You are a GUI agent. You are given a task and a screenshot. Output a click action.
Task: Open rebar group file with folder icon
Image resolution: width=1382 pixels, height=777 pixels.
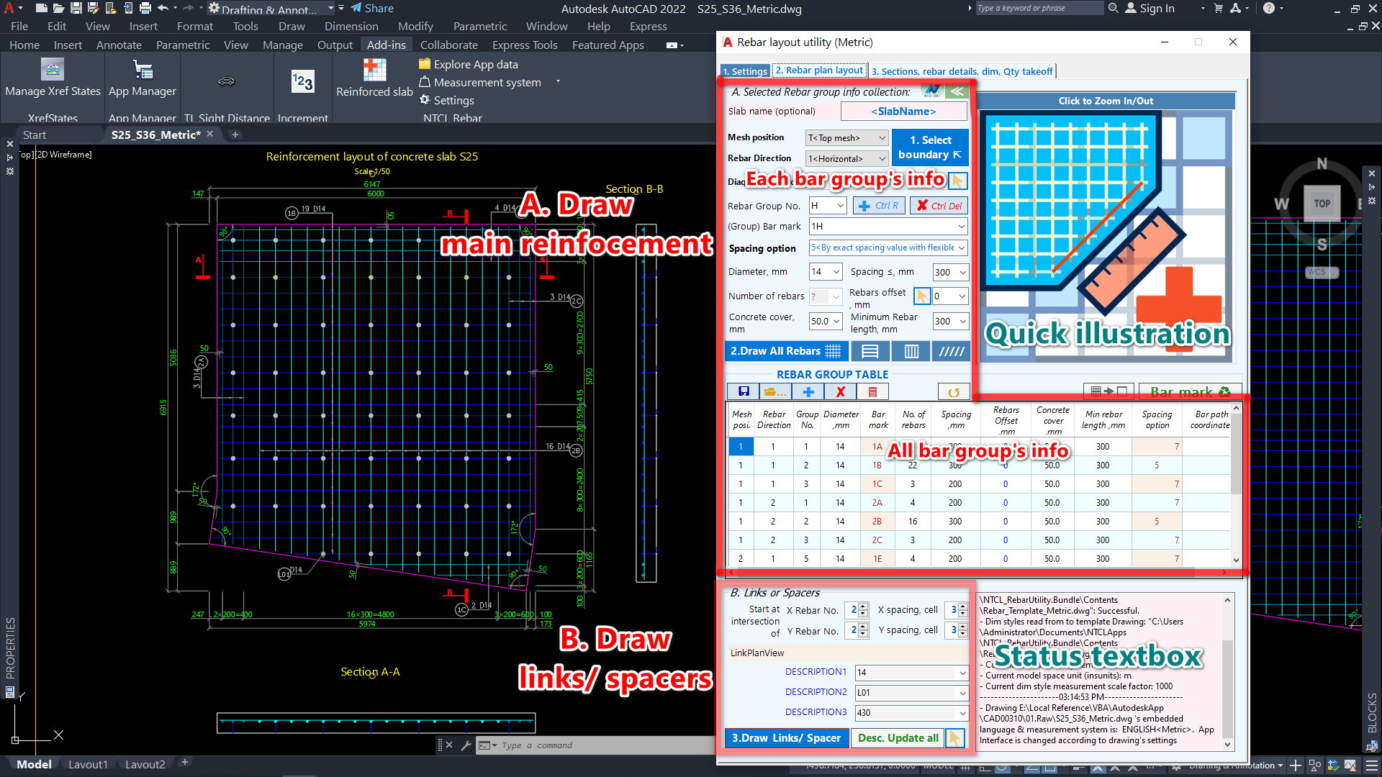[x=774, y=392]
